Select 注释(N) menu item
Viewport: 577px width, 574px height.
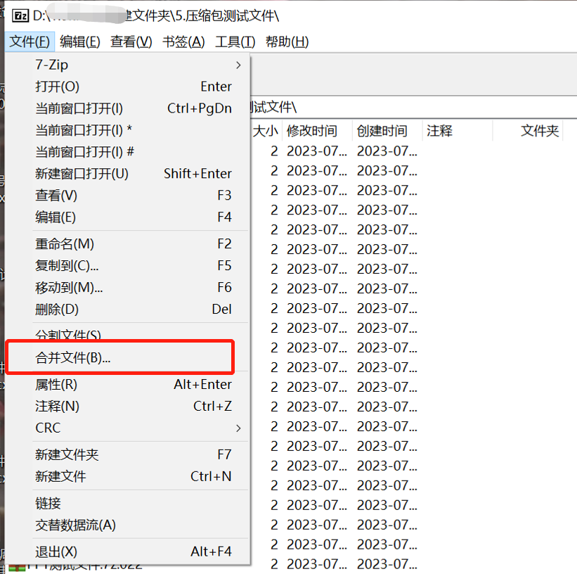coord(128,407)
